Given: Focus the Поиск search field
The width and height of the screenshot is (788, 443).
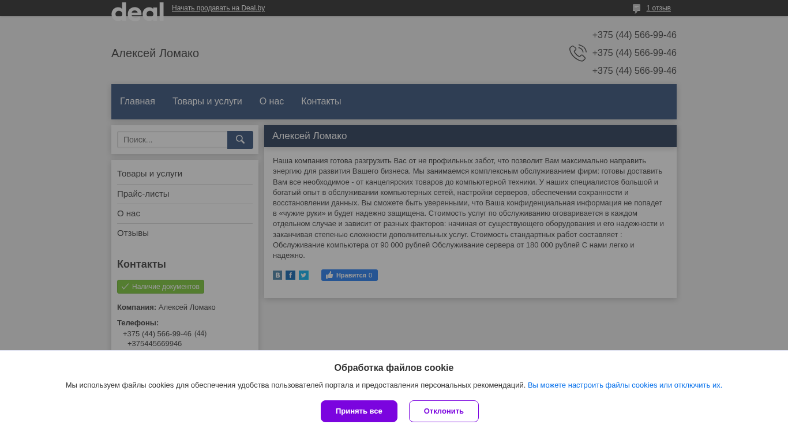Looking at the screenshot, I should click(172, 140).
